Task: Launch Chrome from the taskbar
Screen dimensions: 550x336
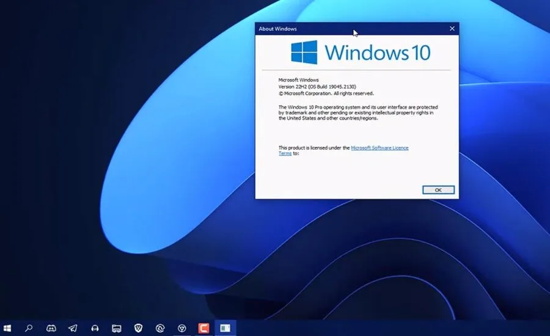Action: click(x=182, y=328)
